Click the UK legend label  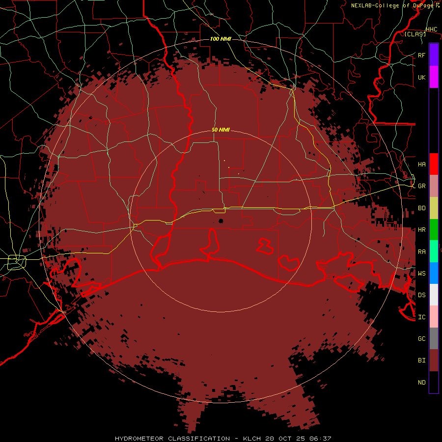[422, 77]
